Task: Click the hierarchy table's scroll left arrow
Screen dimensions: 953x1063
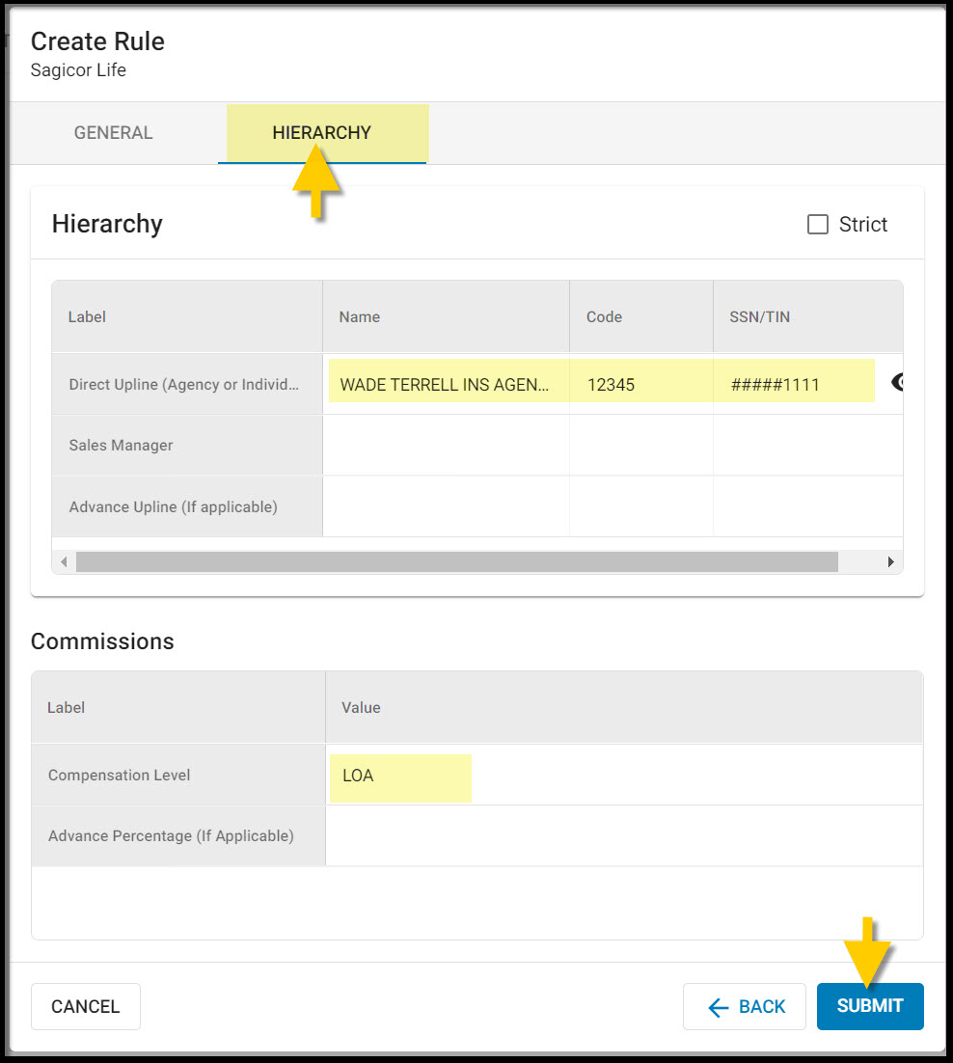Action: pyautogui.click(x=64, y=561)
